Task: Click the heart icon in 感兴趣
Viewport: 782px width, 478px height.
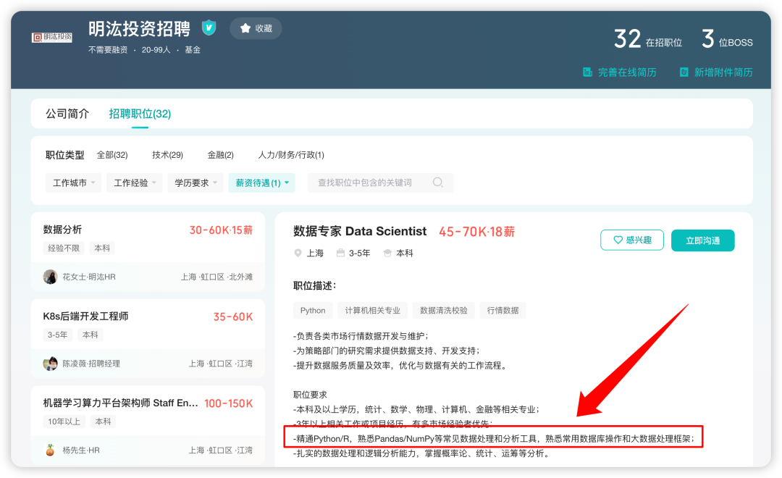Action: point(618,240)
